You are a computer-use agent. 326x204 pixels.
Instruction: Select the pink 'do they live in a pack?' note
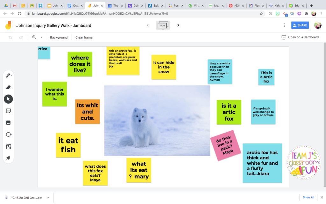coord(226,145)
